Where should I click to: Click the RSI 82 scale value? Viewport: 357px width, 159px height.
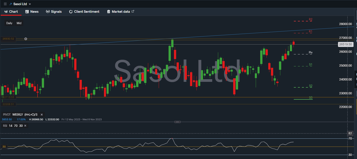[x=350, y=133]
